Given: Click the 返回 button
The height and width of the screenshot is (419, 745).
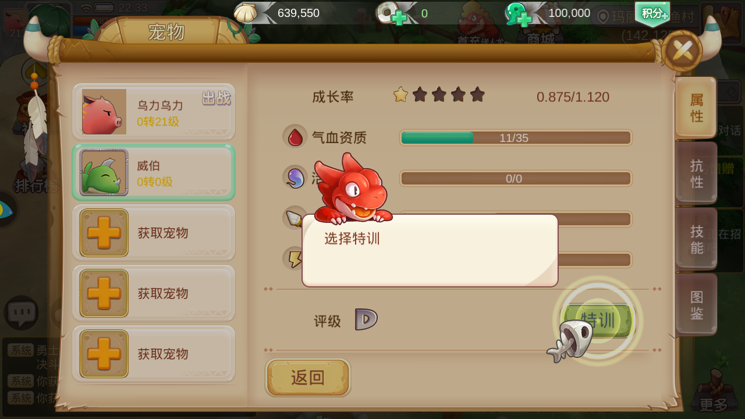Looking at the screenshot, I should (308, 378).
